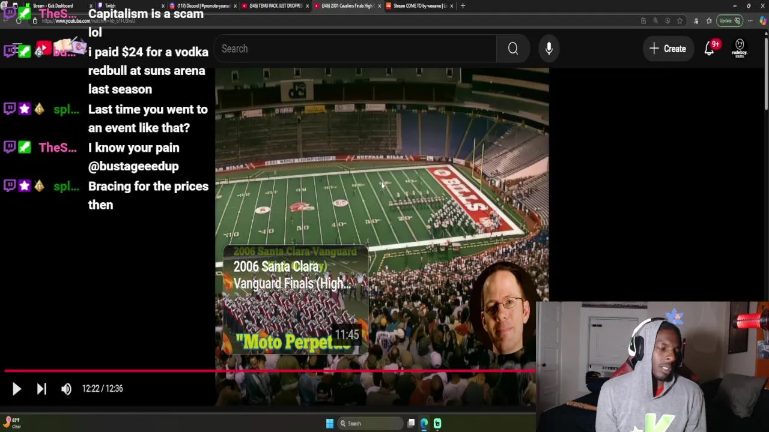
Task: Skip to the next video
Action: (x=41, y=389)
